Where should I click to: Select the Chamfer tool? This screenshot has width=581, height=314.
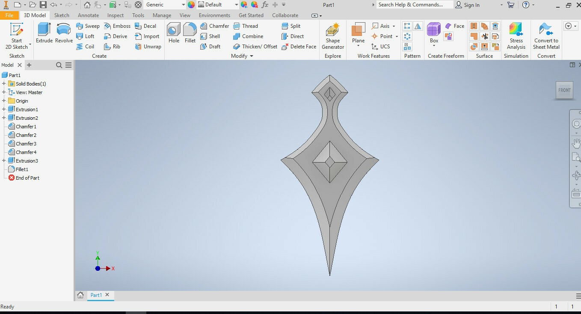pos(215,26)
